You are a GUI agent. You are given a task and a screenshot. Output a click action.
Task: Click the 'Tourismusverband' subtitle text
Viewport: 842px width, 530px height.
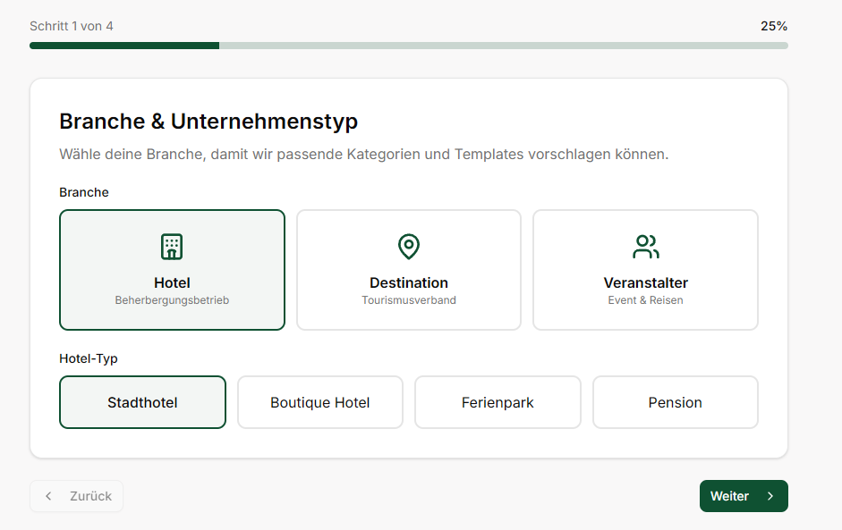(x=409, y=300)
